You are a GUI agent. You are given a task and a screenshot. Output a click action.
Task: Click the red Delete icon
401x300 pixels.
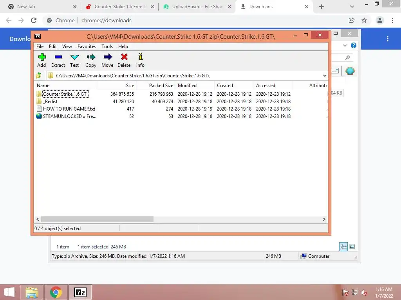pyautogui.click(x=124, y=60)
